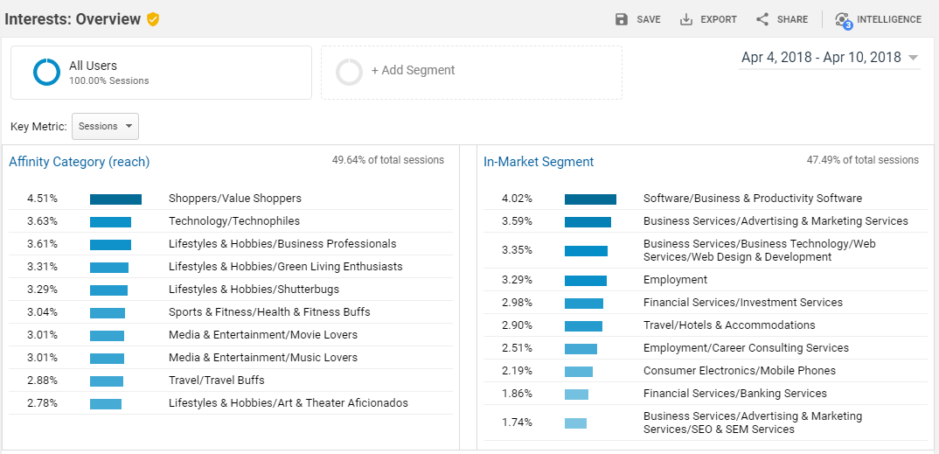The height and width of the screenshot is (454, 939).
Task: Click the empty Add Segment circle icon
Action: click(349, 72)
